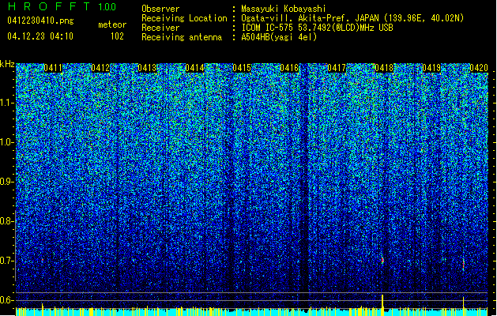Click the Ogata-vill. Akita-Pref. JAPAN location text
This screenshot has width=497, height=316.
[x=352, y=18]
